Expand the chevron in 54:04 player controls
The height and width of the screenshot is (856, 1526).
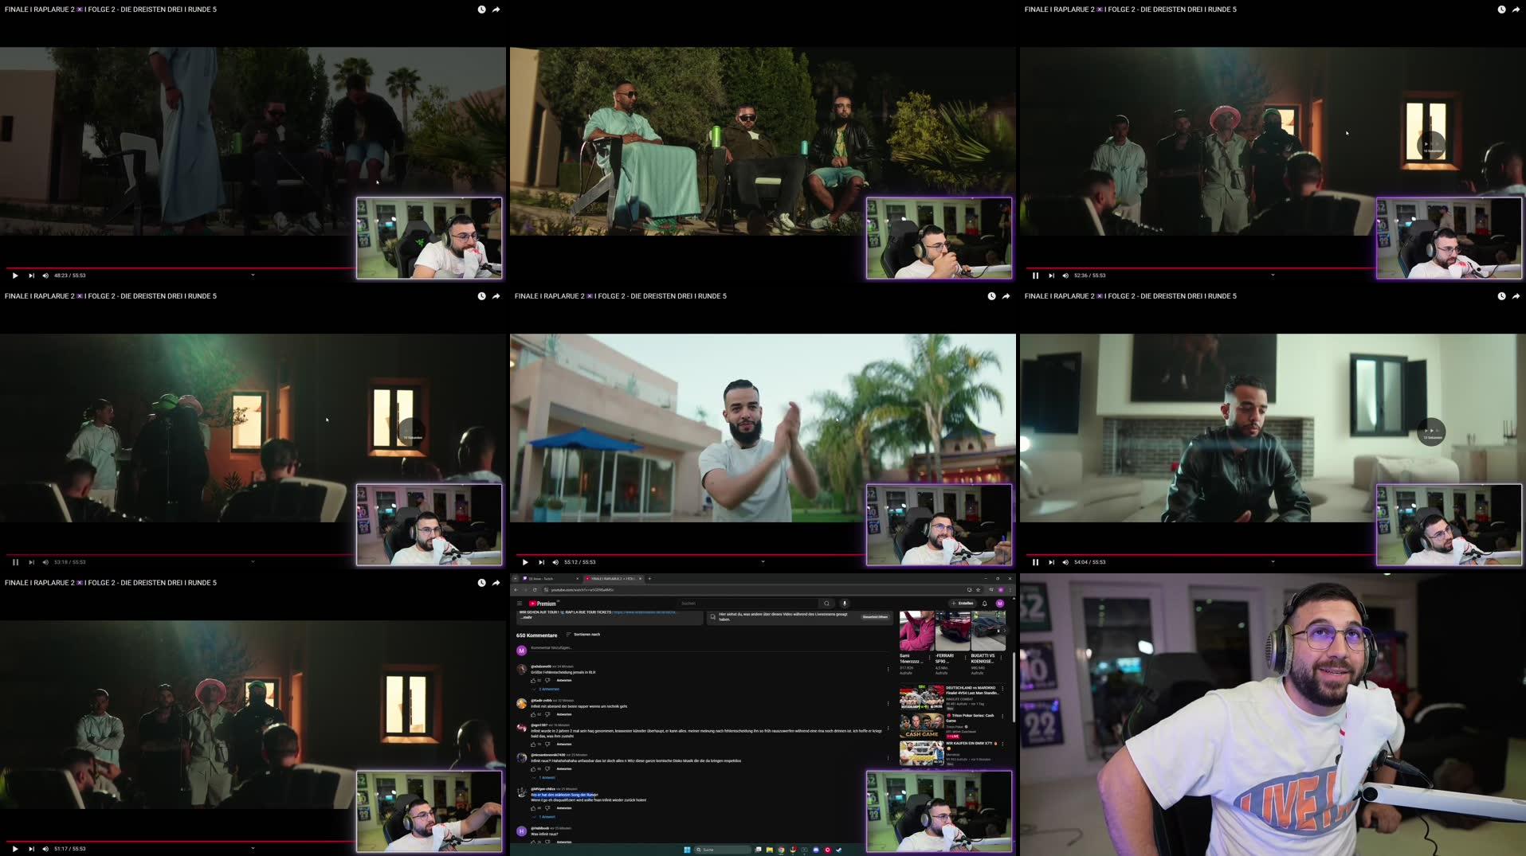tap(1273, 562)
